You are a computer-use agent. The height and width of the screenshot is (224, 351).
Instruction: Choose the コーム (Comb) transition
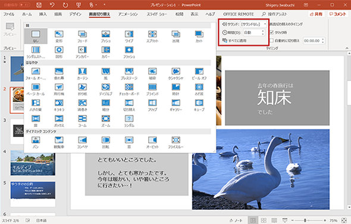(x=82, y=120)
